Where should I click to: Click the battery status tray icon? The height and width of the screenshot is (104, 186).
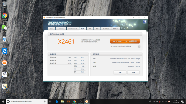(x=157, y=101)
